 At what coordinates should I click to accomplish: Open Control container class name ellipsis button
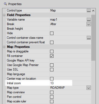[89, 38]
